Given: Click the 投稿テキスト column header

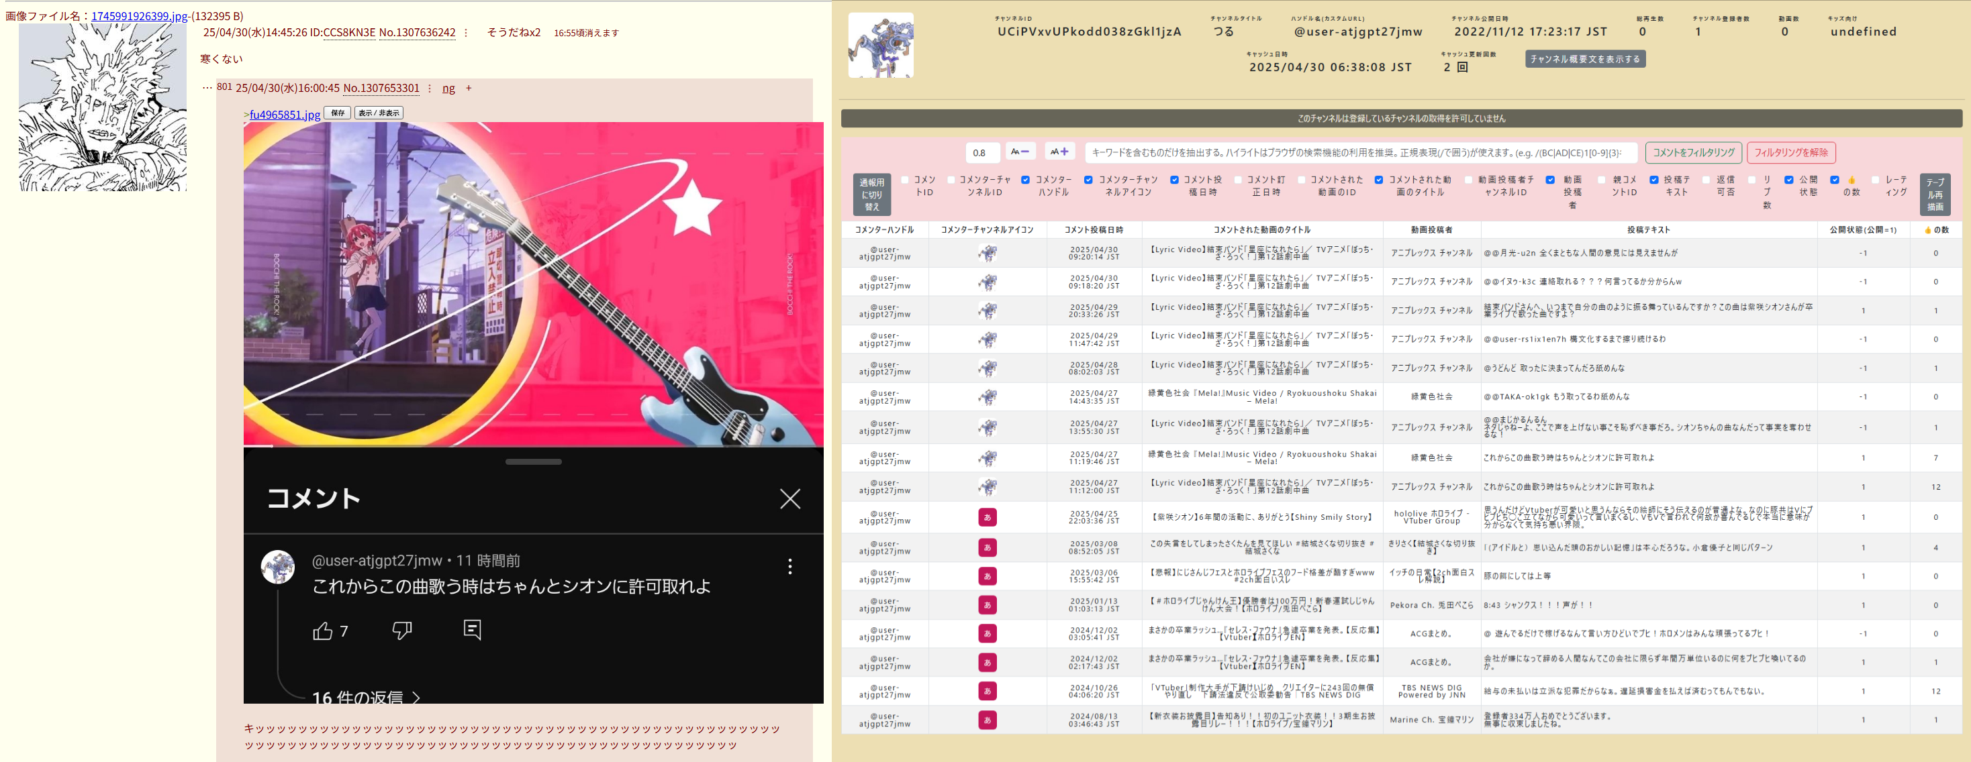Looking at the screenshot, I should [x=1648, y=230].
